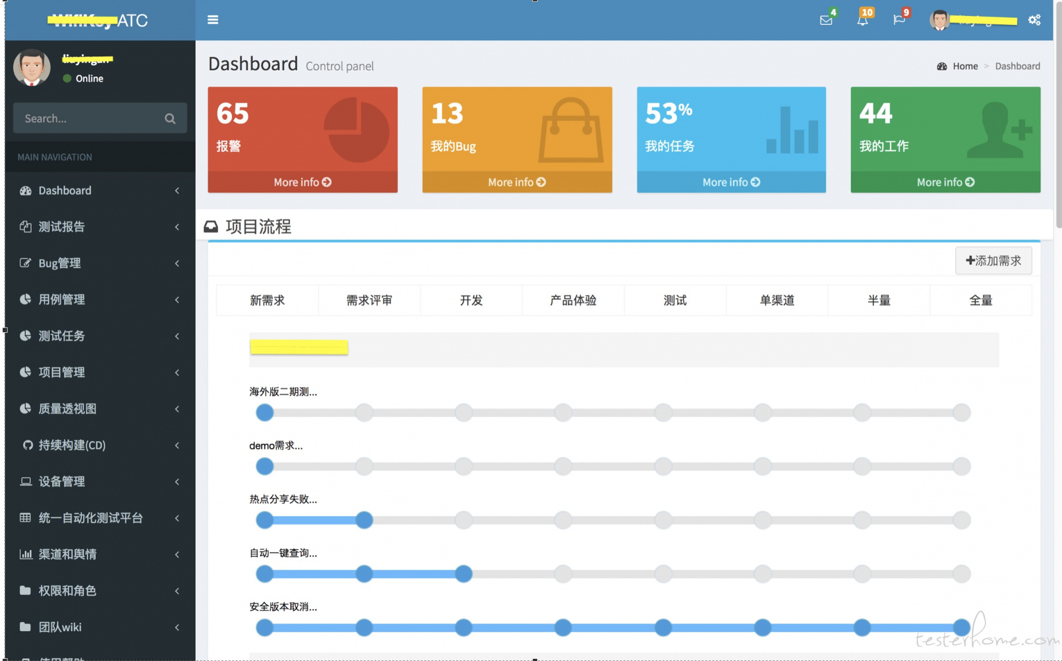Open the flag tasks icon
The width and height of the screenshot is (1062, 661).
tap(899, 20)
